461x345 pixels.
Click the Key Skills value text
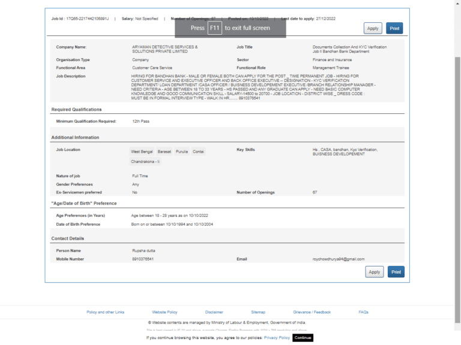click(345, 152)
